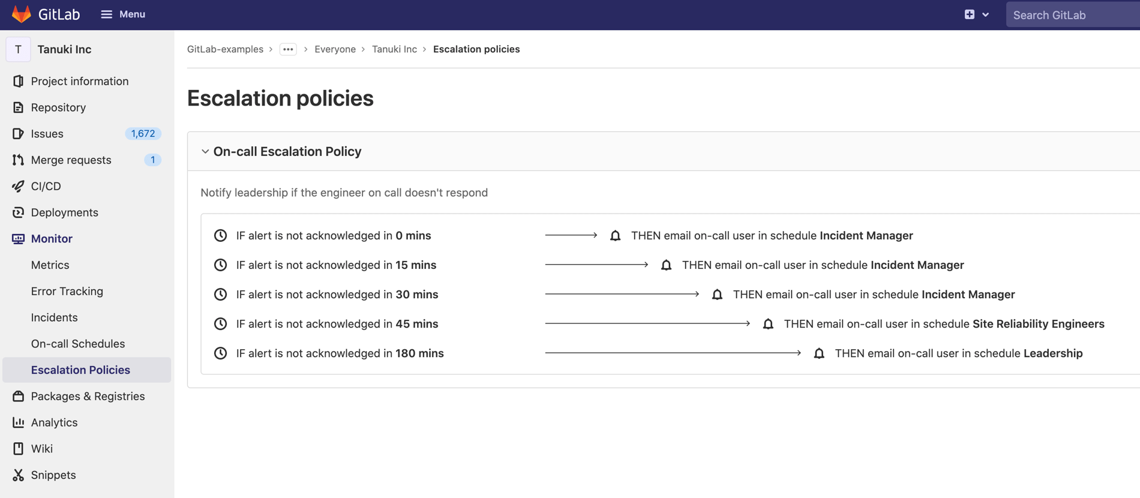
Task: Focus the Search GitLab field
Action: point(1071,15)
